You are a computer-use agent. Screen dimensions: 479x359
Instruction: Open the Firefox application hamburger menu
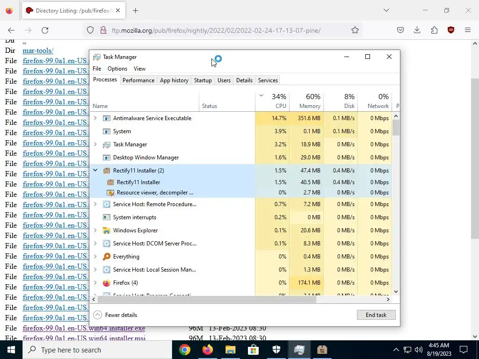(468, 30)
